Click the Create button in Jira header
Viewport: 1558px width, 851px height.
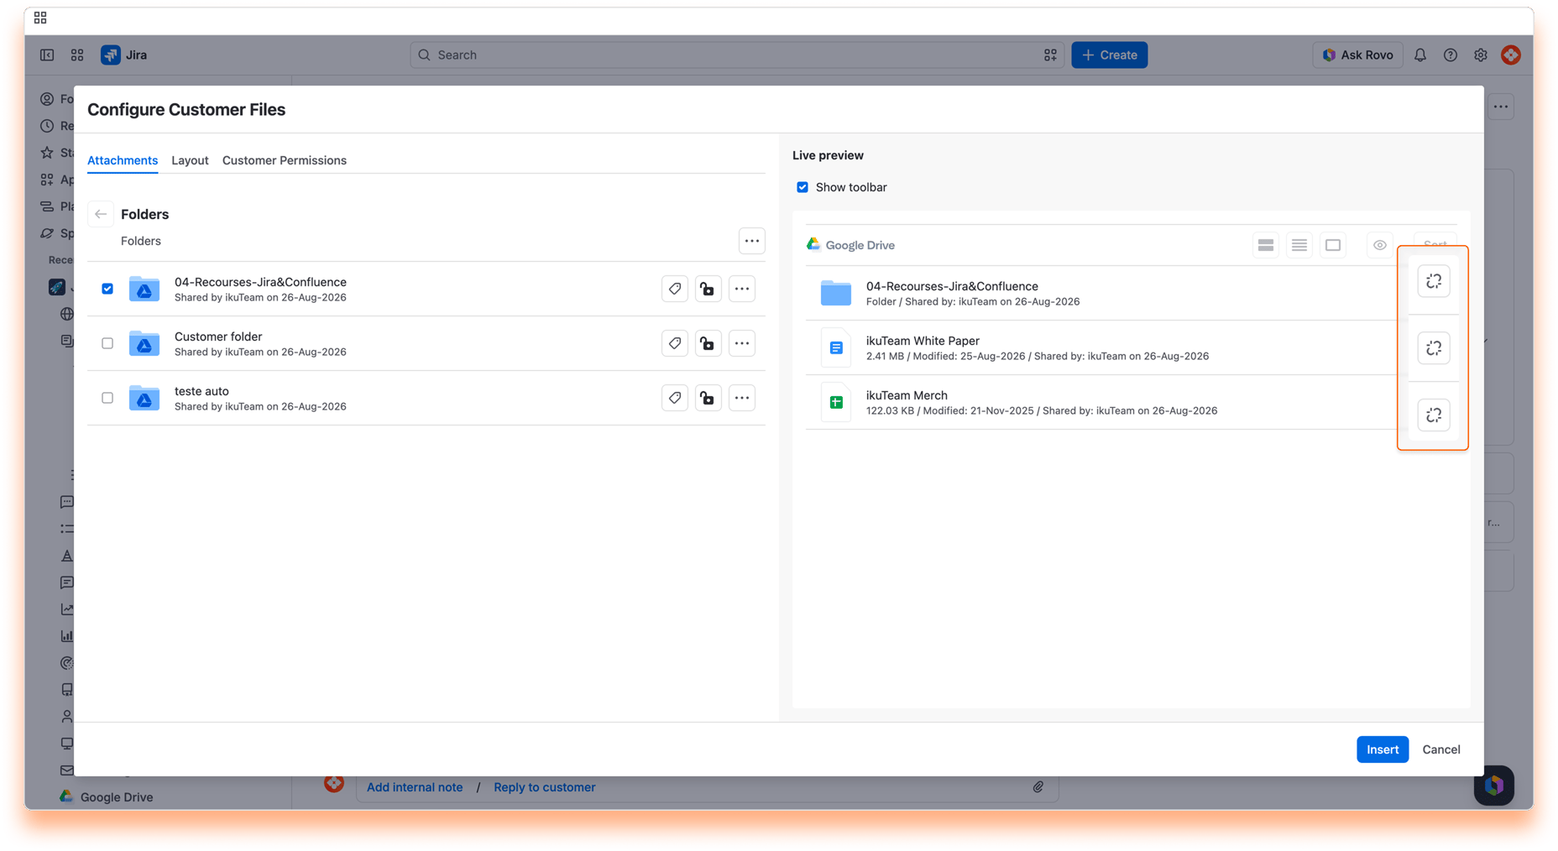(x=1110, y=55)
